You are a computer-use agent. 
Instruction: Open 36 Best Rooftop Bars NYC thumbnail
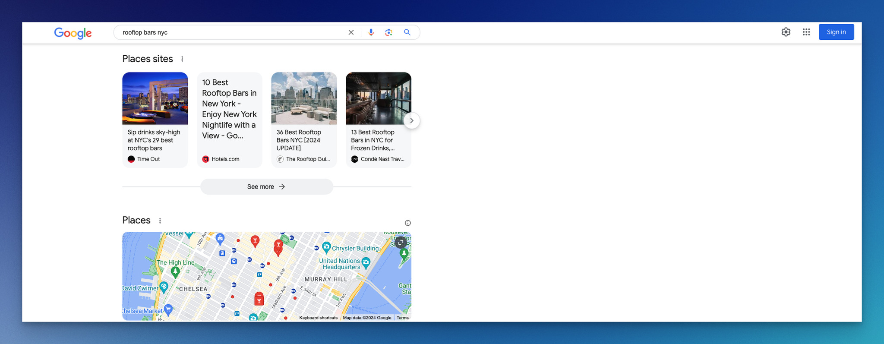tap(304, 98)
